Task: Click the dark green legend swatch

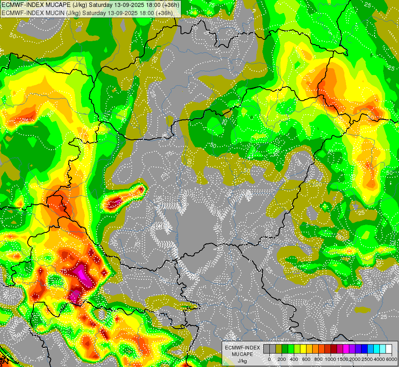Action: coord(285,349)
